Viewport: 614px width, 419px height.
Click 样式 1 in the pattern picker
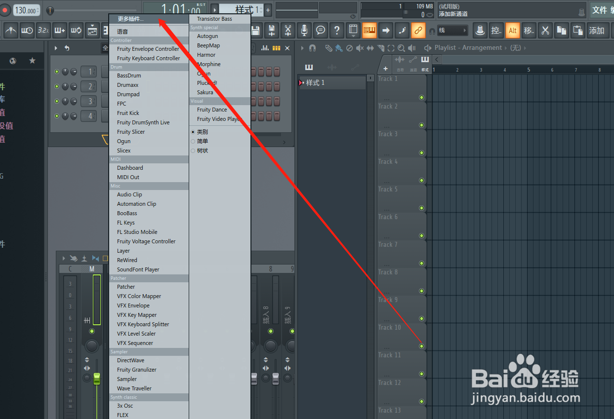coord(332,83)
